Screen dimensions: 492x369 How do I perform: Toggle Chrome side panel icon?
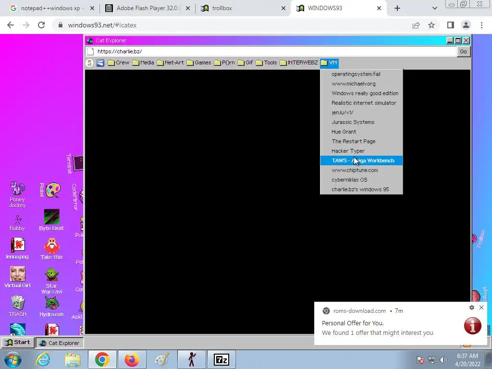point(451,25)
